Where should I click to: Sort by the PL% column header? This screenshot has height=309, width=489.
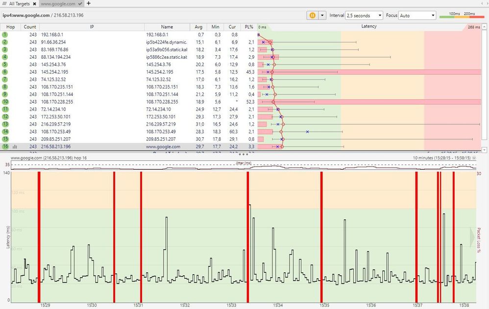(x=248, y=27)
